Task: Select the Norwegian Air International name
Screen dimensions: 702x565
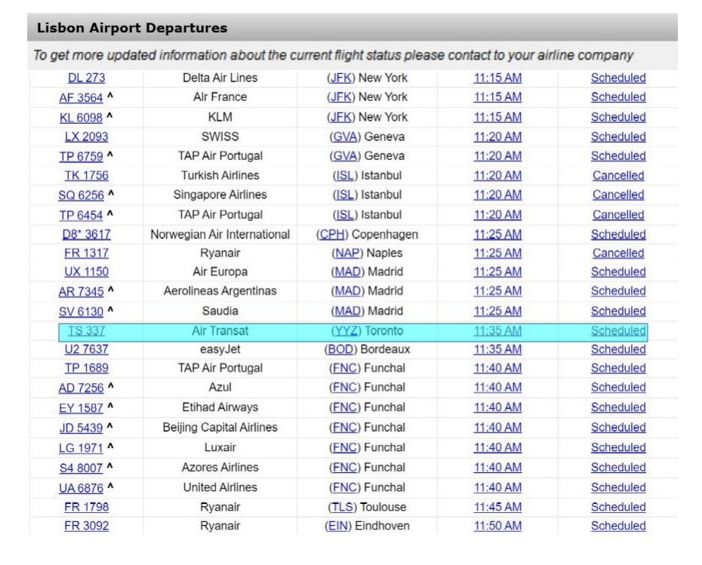Action: point(220,235)
